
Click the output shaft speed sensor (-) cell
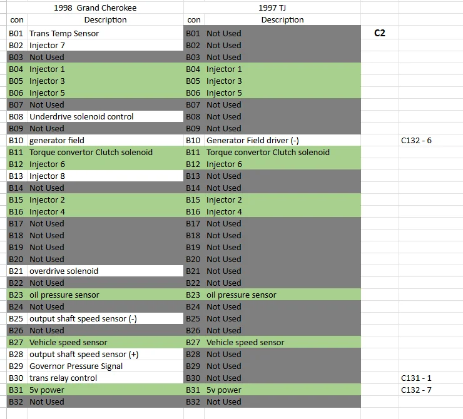pyautogui.click(x=105, y=319)
